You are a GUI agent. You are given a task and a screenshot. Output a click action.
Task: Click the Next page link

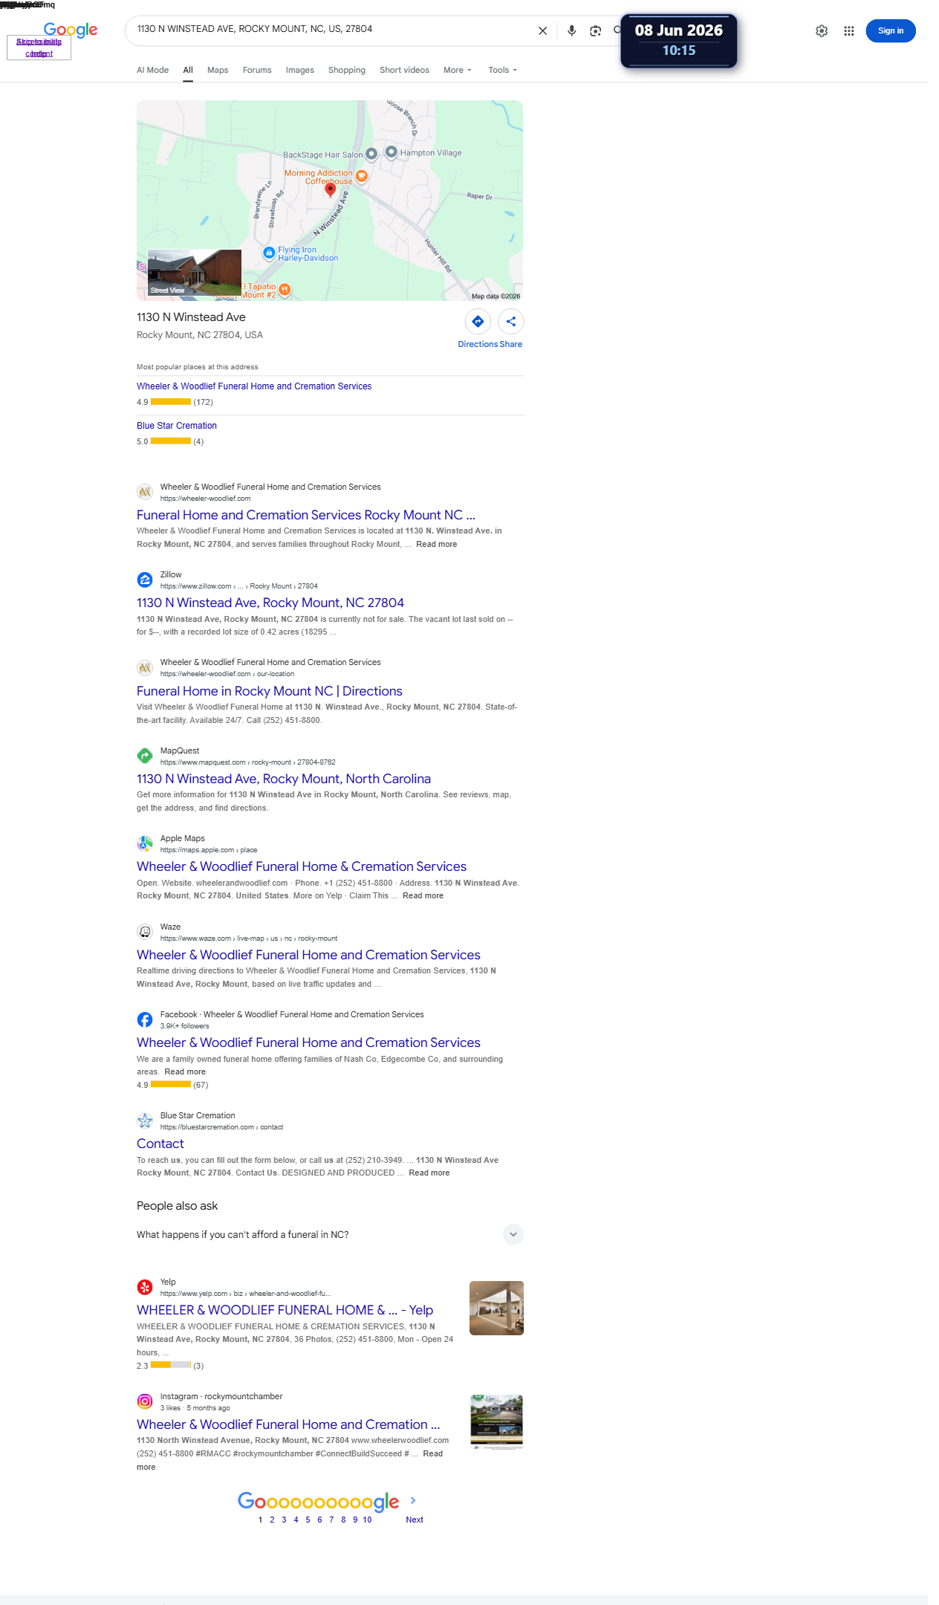click(x=415, y=1520)
